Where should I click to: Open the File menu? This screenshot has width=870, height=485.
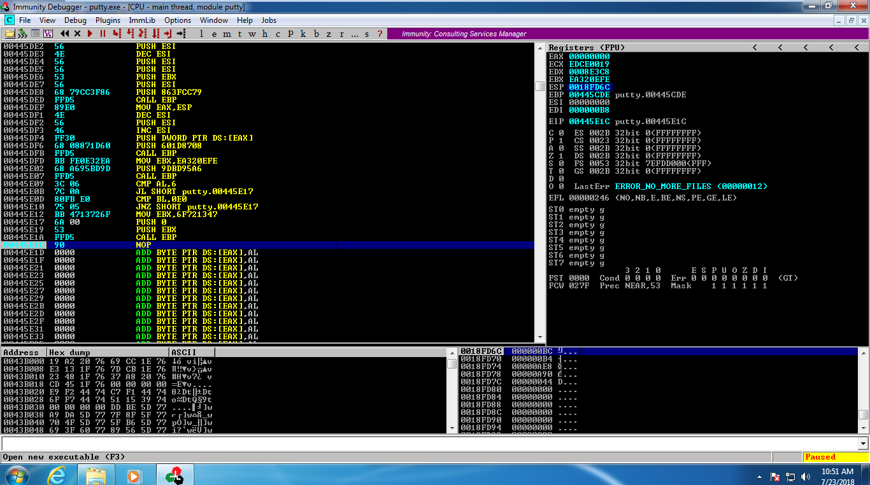pos(25,20)
